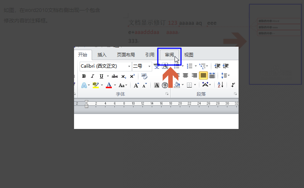Viewport: 304px width, 188px height.
Task: Open the font color dropdown arrow
Action: coord(115,85)
